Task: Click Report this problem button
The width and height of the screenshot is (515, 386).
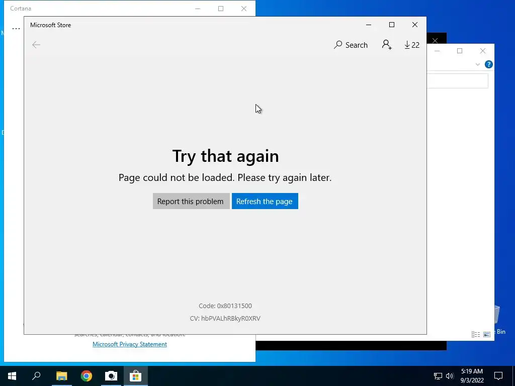Action: coord(191,201)
